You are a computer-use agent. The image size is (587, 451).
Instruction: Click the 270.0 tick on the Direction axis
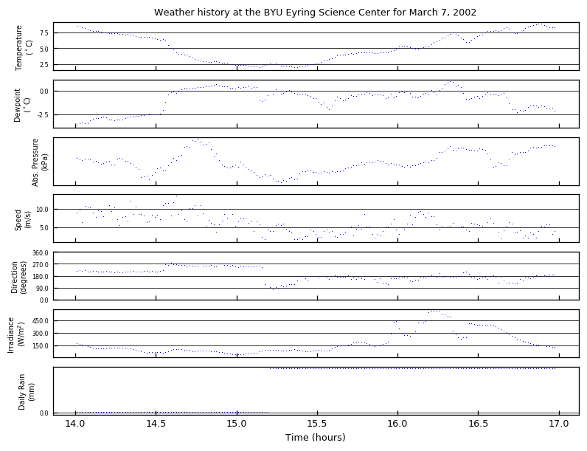41,264
